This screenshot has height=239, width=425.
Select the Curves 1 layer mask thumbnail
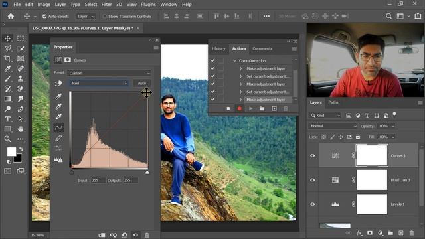pyautogui.click(x=372, y=155)
